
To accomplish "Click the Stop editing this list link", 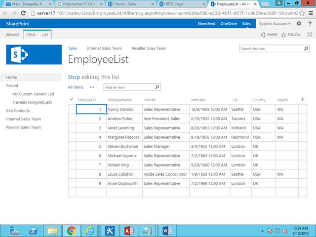I will [94, 77].
